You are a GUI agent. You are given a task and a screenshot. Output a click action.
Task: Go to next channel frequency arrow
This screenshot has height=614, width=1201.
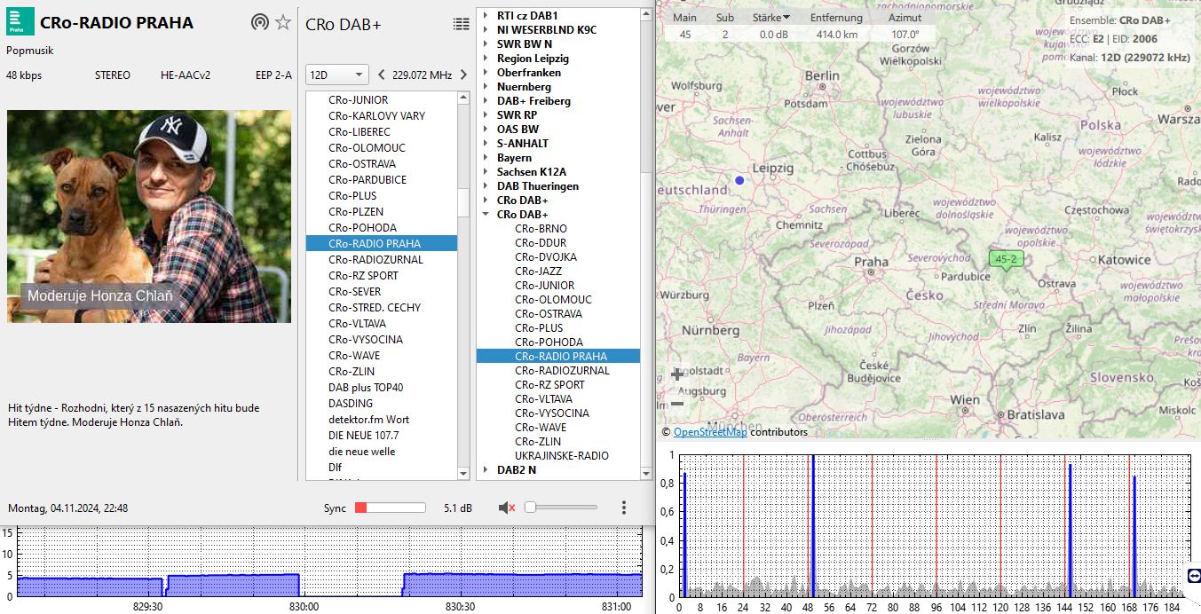tap(463, 75)
